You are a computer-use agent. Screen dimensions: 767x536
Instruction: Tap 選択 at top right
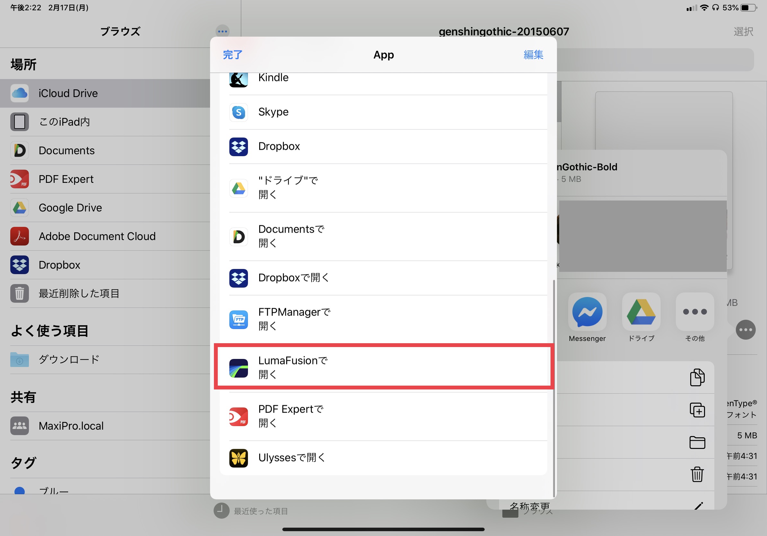[x=743, y=32]
